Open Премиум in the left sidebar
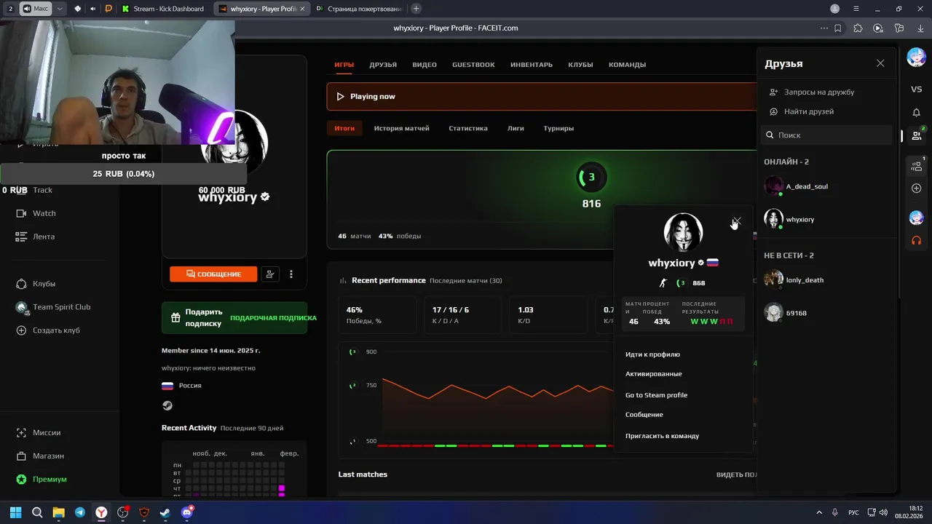932x524 pixels. pos(50,479)
